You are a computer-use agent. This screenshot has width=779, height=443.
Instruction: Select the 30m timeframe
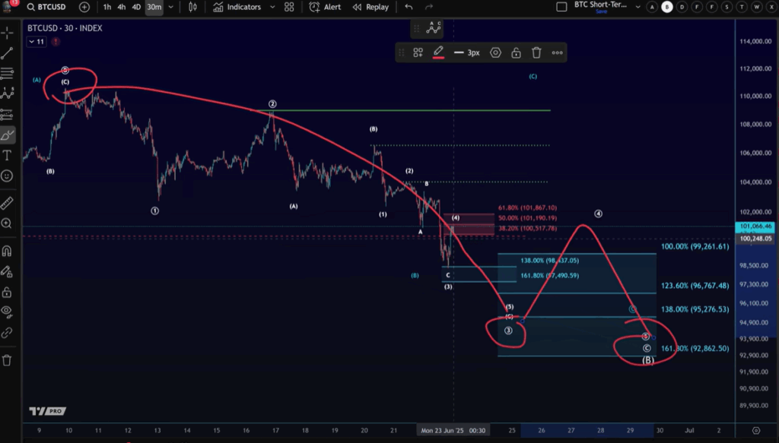tap(154, 7)
